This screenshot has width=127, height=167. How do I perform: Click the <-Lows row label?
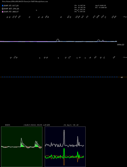click(125, 57)
